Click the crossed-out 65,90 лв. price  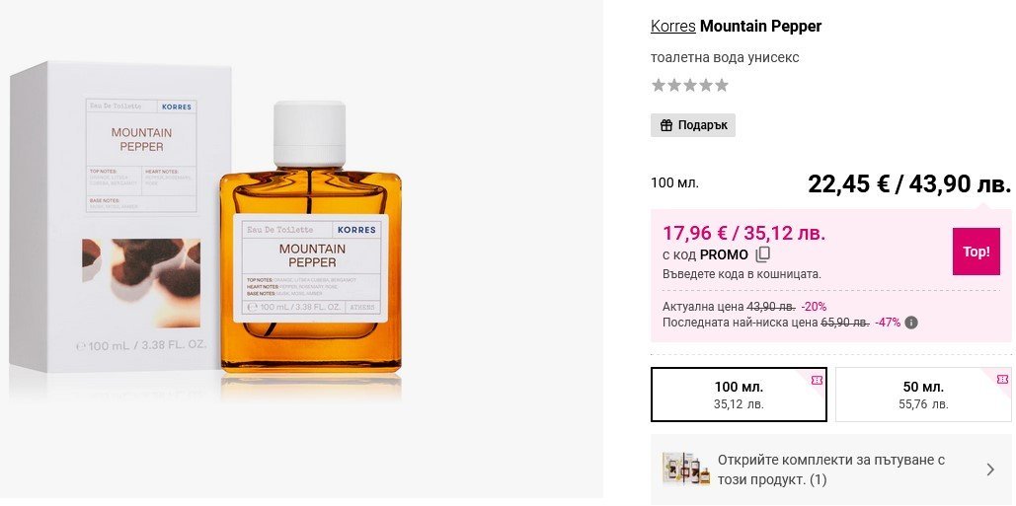(x=845, y=323)
